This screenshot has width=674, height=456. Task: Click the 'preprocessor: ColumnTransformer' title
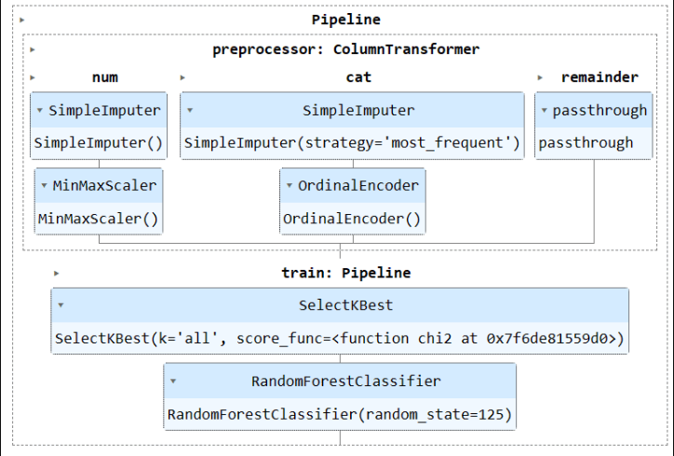(x=346, y=49)
